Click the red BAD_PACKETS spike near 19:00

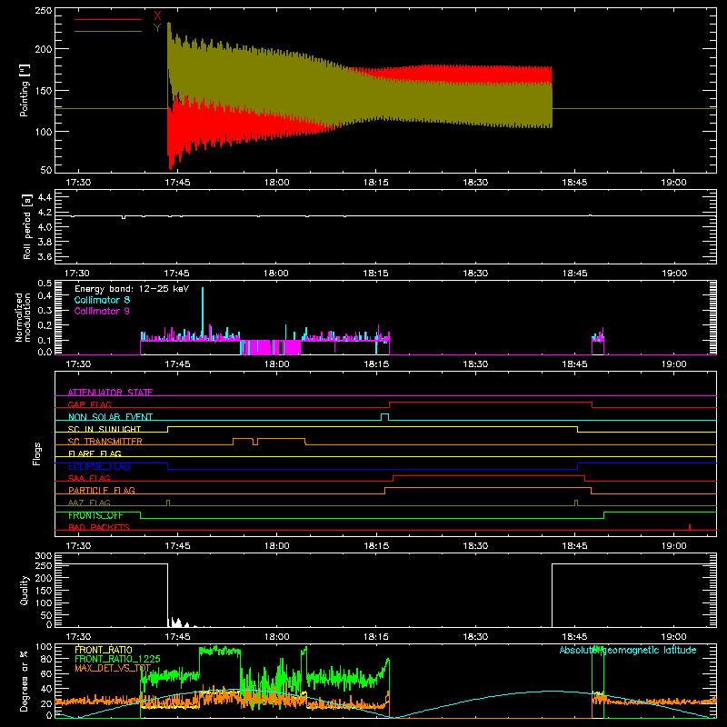point(690,527)
